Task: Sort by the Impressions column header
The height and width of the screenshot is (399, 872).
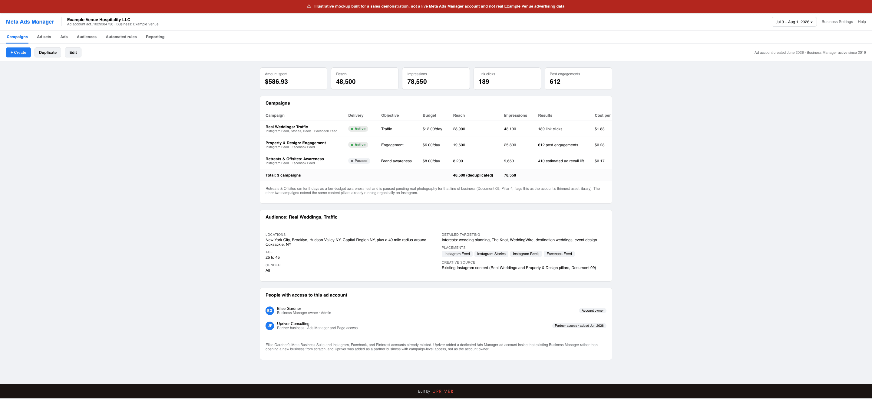Action: click(515, 115)
